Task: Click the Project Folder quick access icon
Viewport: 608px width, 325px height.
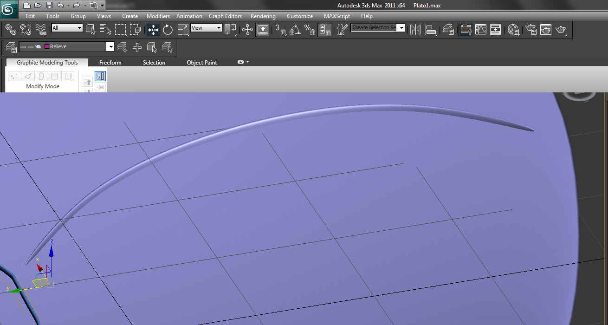Action: pos(93,6)
